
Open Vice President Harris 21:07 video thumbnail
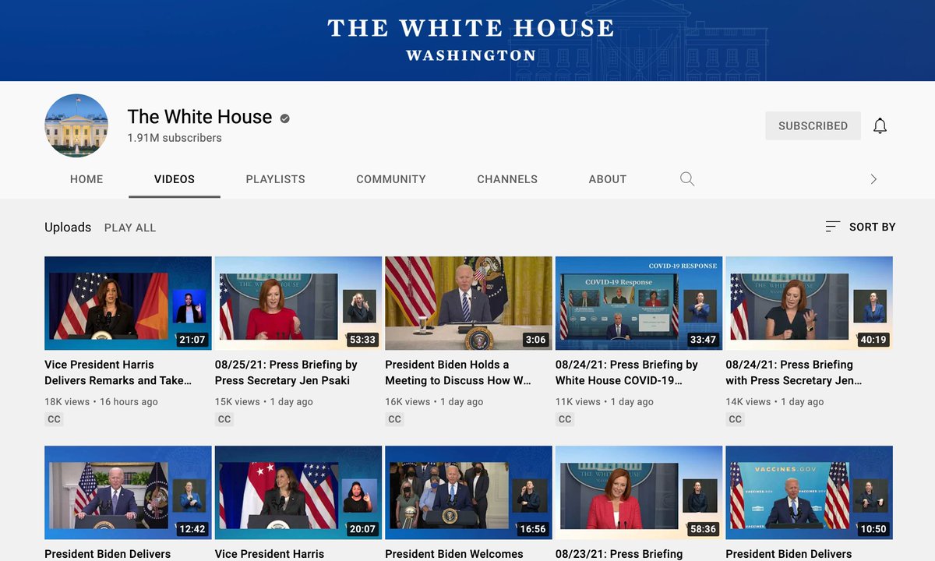coord(128,303)
